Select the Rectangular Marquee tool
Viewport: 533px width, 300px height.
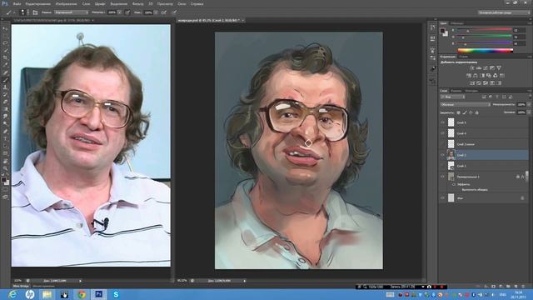[5, 36]
